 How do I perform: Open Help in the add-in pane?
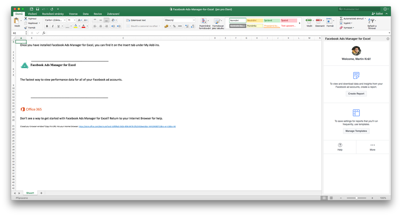(340, 147)
